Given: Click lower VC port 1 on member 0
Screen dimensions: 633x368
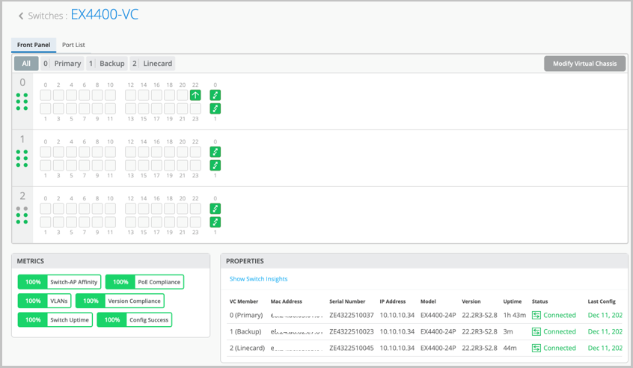Looking at the screenshot, I should click(x=215, y=108).
